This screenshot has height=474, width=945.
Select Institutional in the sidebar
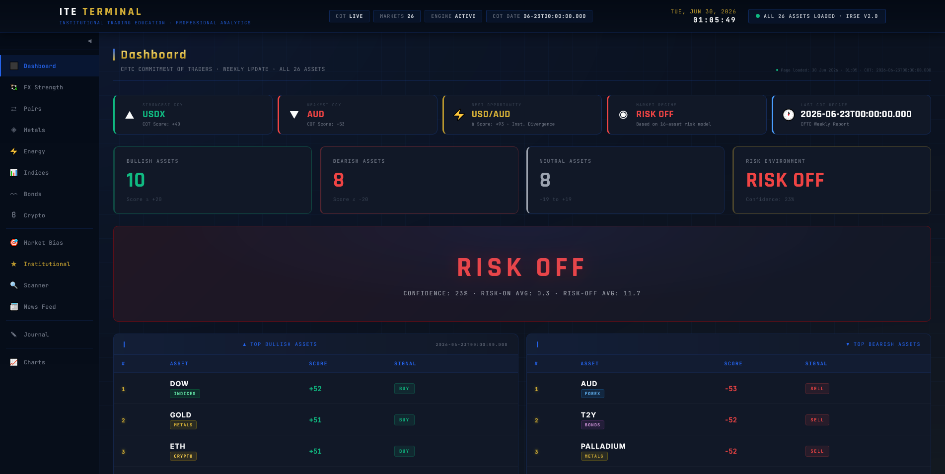(50, 264)
